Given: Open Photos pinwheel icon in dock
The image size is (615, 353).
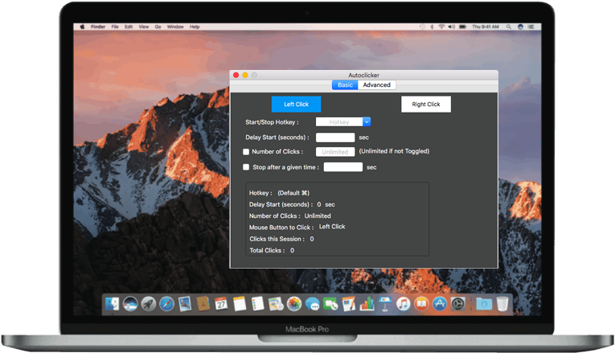Looking at the screenshot, I should coord(294,304).
